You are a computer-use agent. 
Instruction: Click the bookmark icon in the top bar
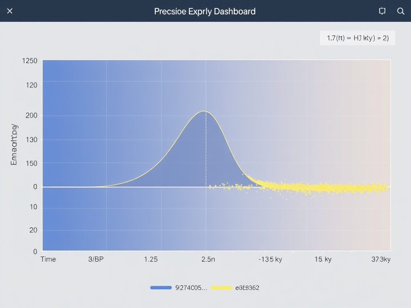pos(382,11)
